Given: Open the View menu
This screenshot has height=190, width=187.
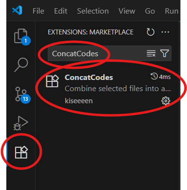Looking at the screenshot, I should coord(127,11).
